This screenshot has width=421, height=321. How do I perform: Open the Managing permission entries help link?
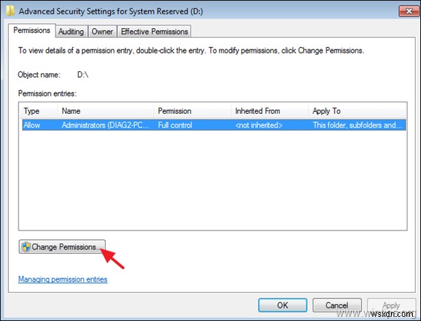tap(62, 279)
